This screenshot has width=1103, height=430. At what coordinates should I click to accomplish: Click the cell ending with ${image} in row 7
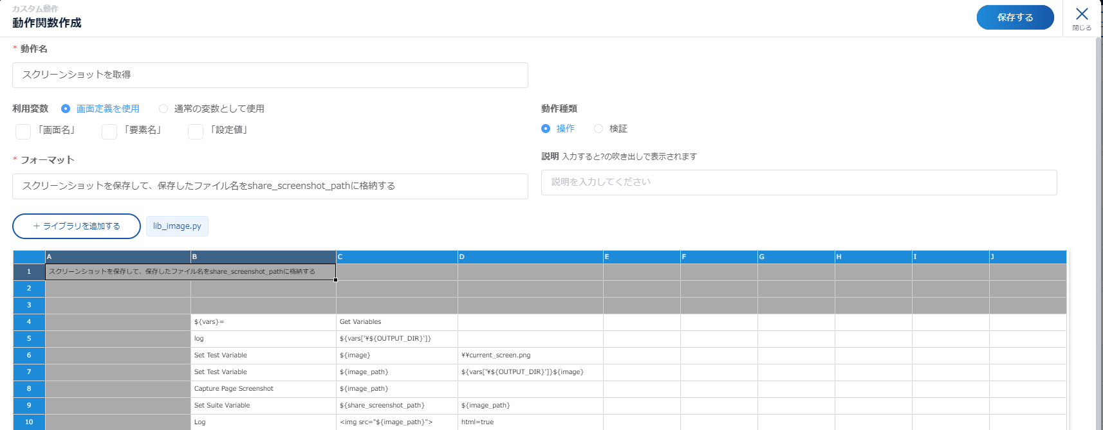pyautogui.click(x=530, y=372)
